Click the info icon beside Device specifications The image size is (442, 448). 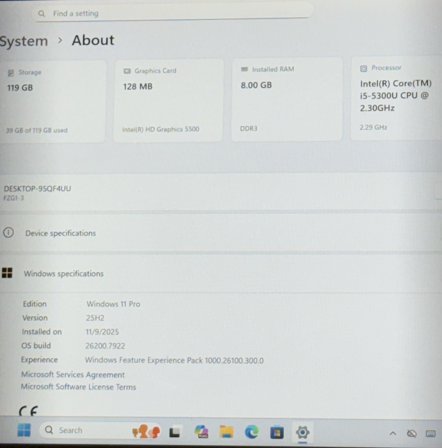point(8,232)
